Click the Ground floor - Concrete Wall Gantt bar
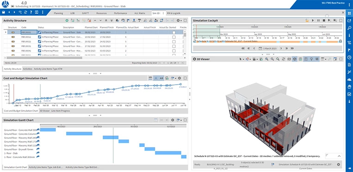Viewport: 353px width, 172px height. pyautogui.click(x=48, y=129)
